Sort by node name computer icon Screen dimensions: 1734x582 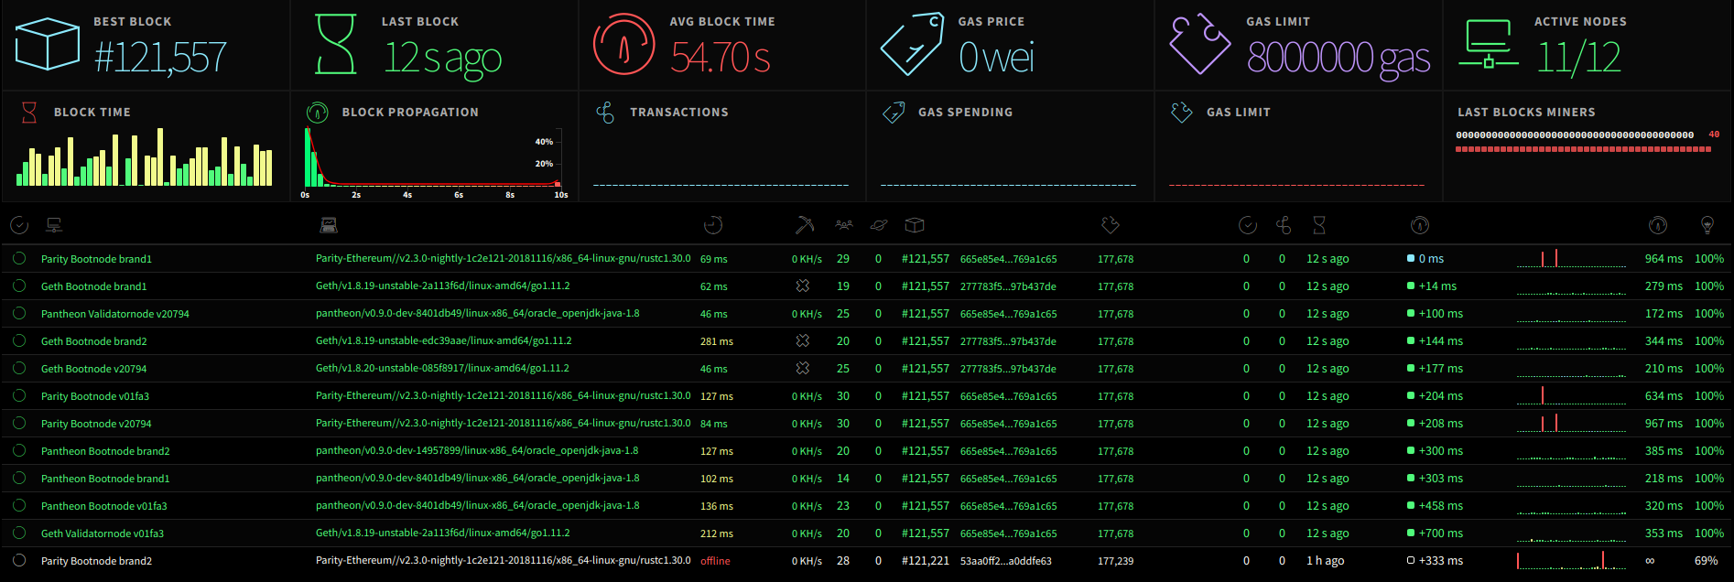[x=54, y=225]
